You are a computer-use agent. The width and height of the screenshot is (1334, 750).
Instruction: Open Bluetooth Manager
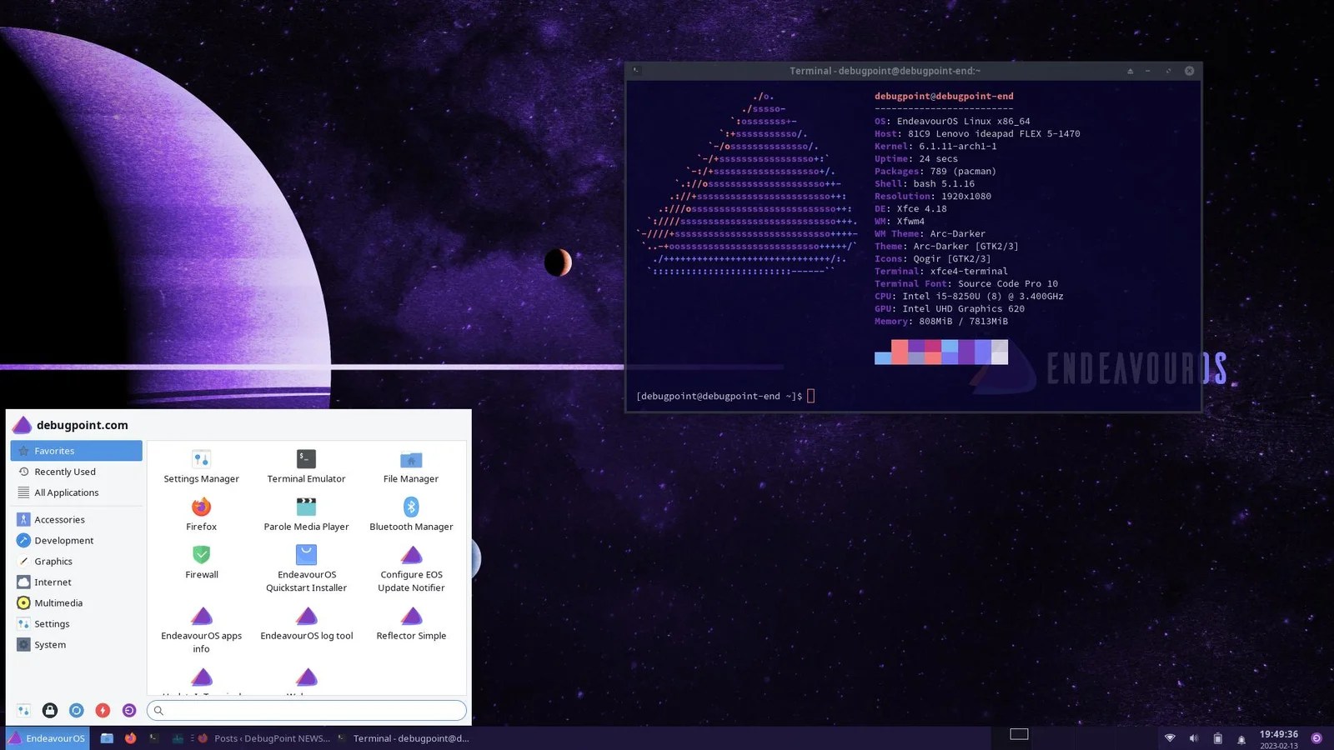pos(410,515)
